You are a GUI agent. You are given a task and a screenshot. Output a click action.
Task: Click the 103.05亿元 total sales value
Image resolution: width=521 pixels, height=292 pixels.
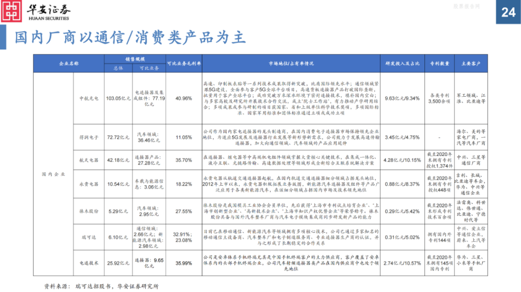(x=118, y=99)
